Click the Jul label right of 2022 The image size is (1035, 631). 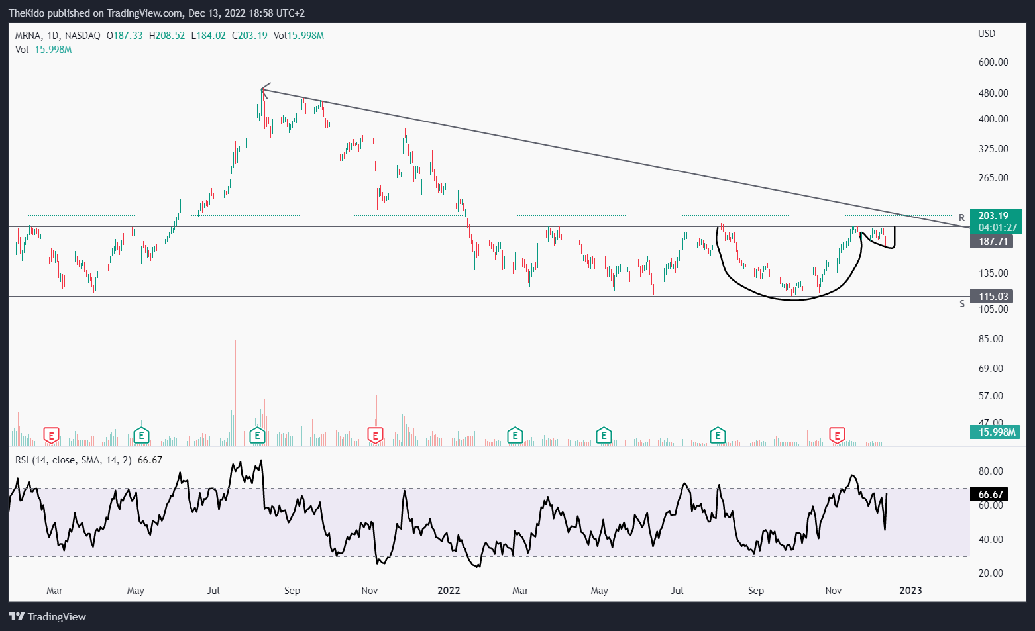pos(677,591)
